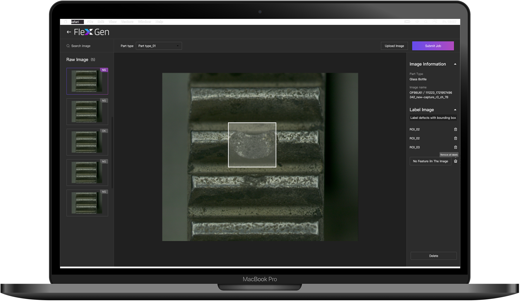Open the Safari menu
The width and height of the screenshot is (520, 308).
(x=77, y=22)
